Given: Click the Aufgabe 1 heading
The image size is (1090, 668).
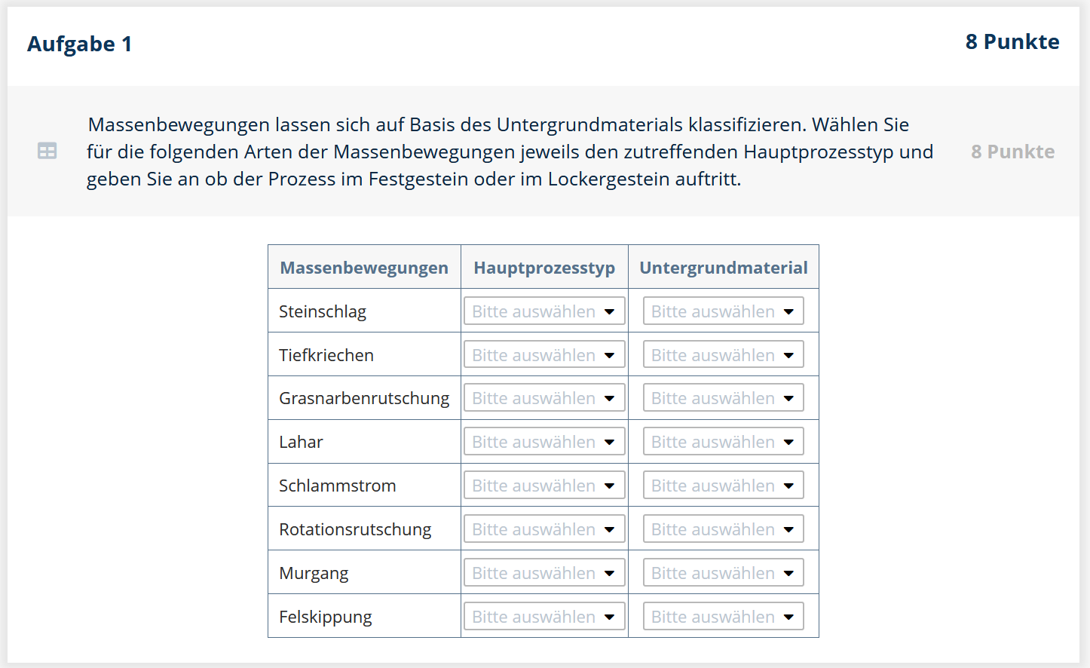Looking at the screenshot, I should pos(80,44).
